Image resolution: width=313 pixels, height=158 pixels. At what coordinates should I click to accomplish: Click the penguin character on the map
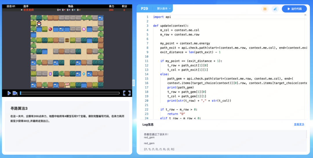[39, 23]
